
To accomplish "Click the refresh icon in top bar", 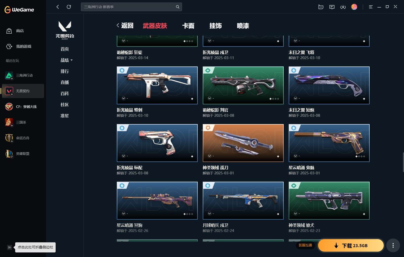I will point(69,7).
